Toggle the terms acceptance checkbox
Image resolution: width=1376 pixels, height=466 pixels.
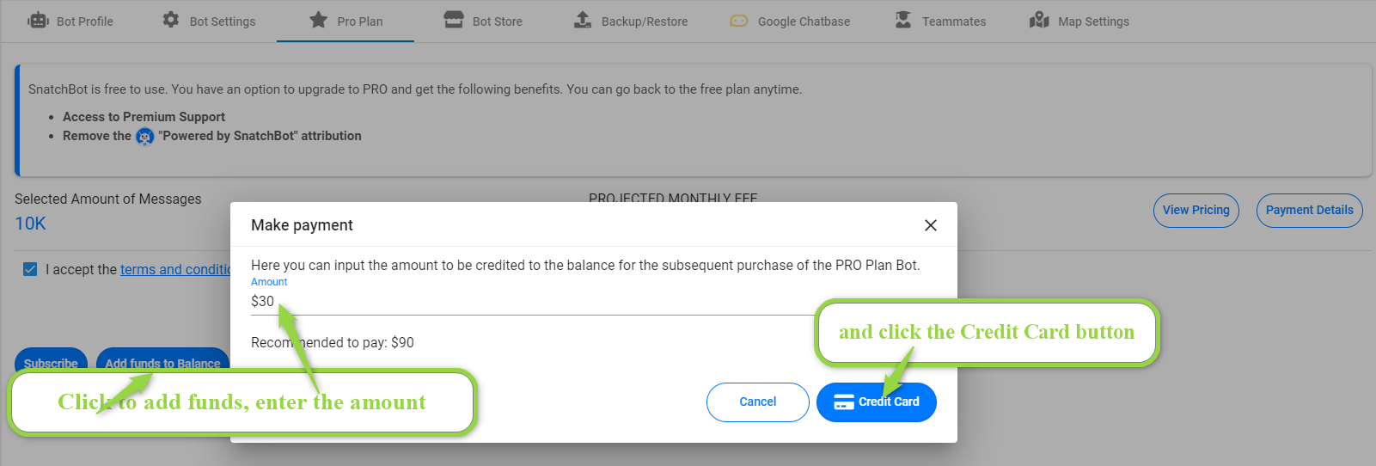tap(30, 269)
